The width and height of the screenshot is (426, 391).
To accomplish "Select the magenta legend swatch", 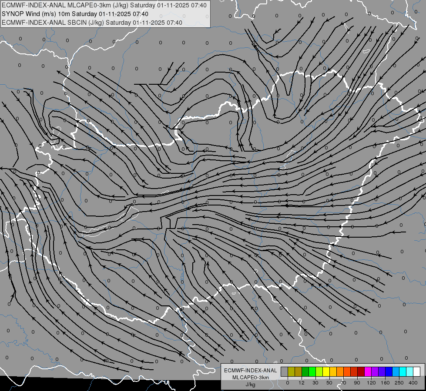I will click(x=368, y=371).
